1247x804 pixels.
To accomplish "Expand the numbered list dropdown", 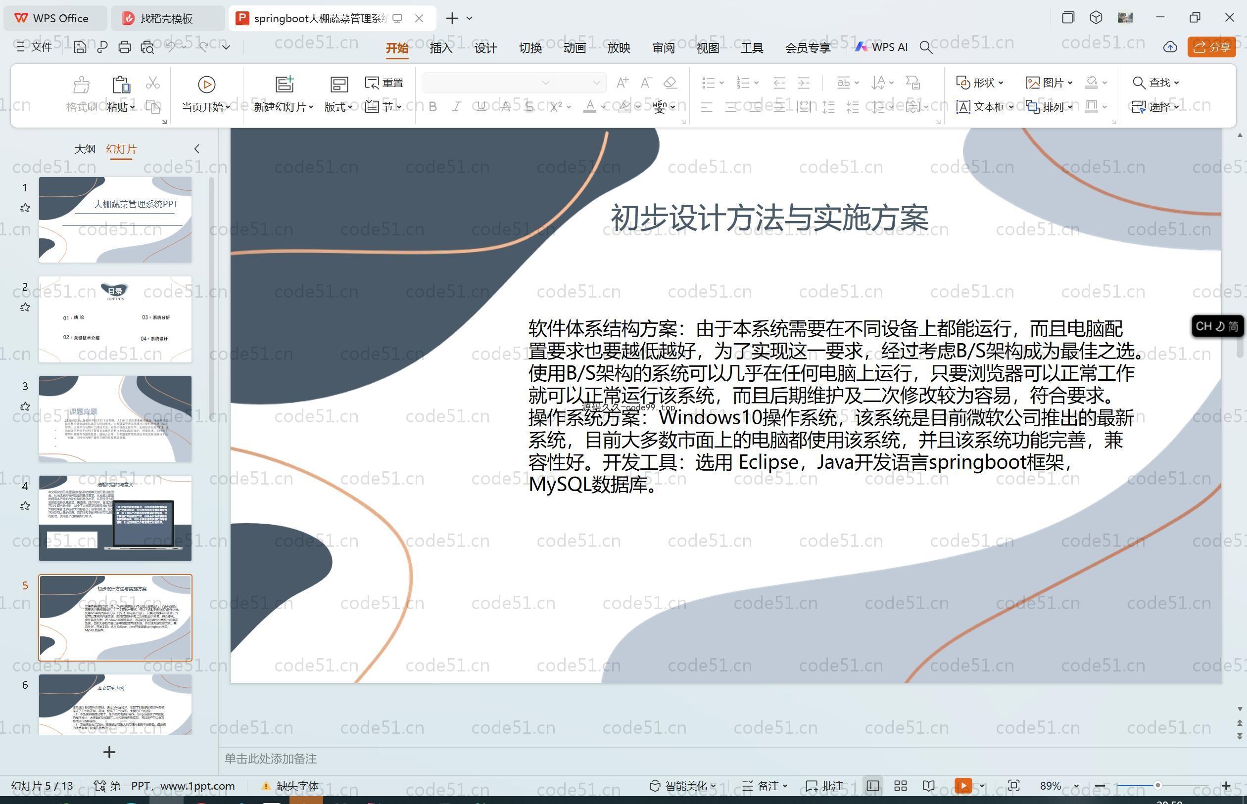I will [x=756, y=83].
